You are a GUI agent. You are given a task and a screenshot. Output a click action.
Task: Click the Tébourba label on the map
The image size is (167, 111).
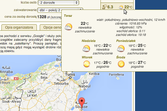click(x=61, y=84)
